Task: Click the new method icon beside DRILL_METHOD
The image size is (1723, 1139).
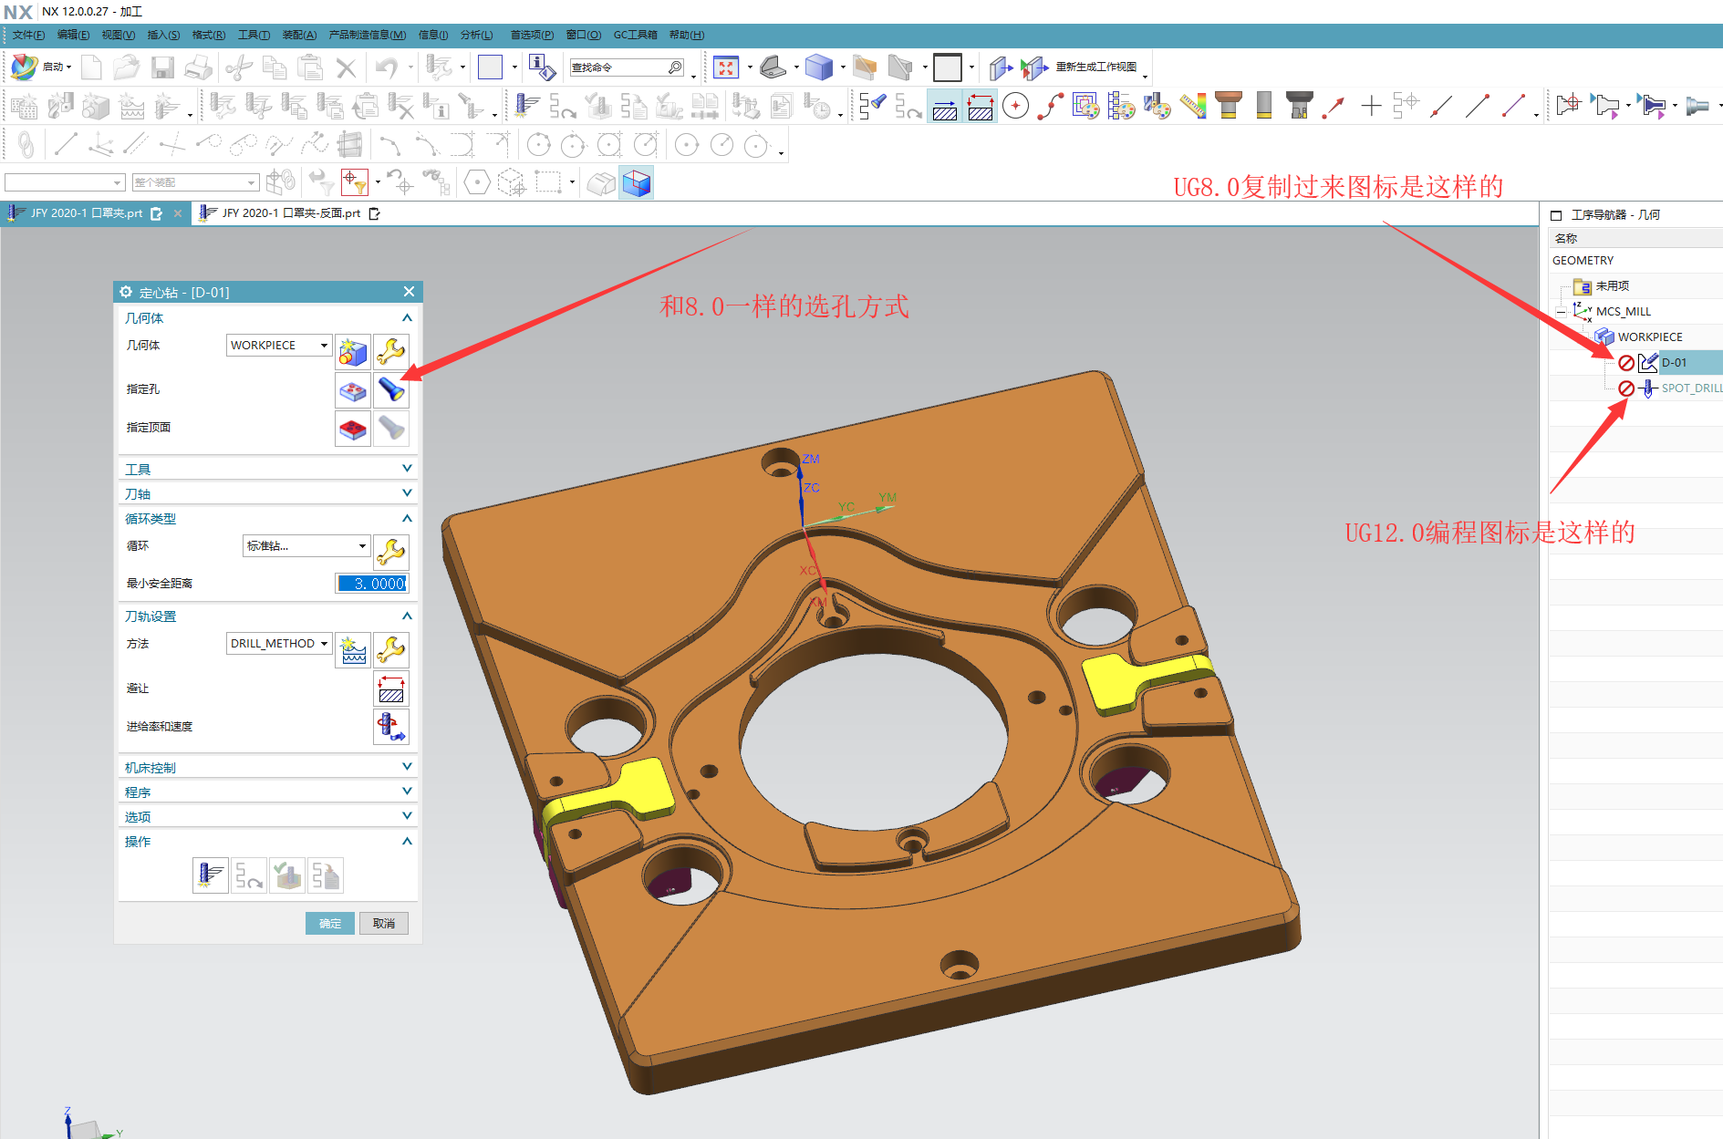Action: pos(353,650)
